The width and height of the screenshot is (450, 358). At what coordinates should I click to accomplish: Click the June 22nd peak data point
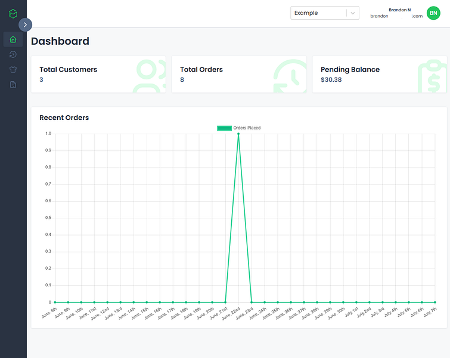coord(238,134)
